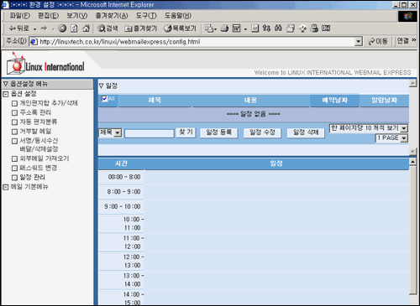Viewport: 420px width, 306px height.
Task: Open the 도구(T) menu
Action: tap(146, 16)
